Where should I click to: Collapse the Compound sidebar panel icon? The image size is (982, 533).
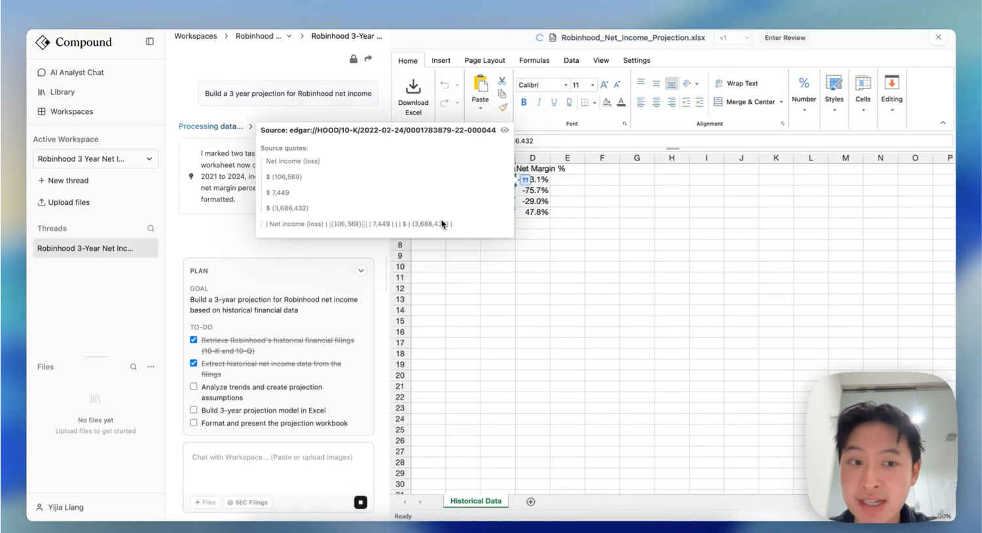150,41
